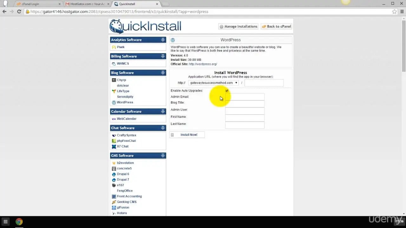Click the Crafty Syntax icon
Screen dimensions: 406x228
(114, 136)
